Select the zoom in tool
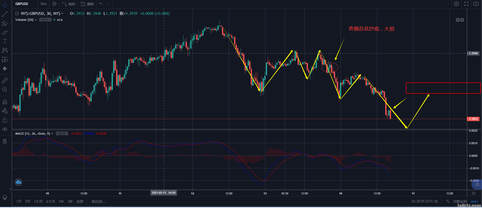 coord(5,90)
